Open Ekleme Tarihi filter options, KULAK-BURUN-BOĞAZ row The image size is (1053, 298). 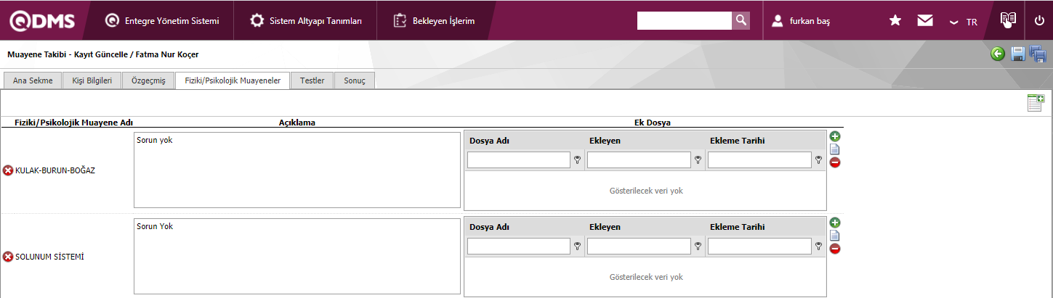[x=819, y=160]
